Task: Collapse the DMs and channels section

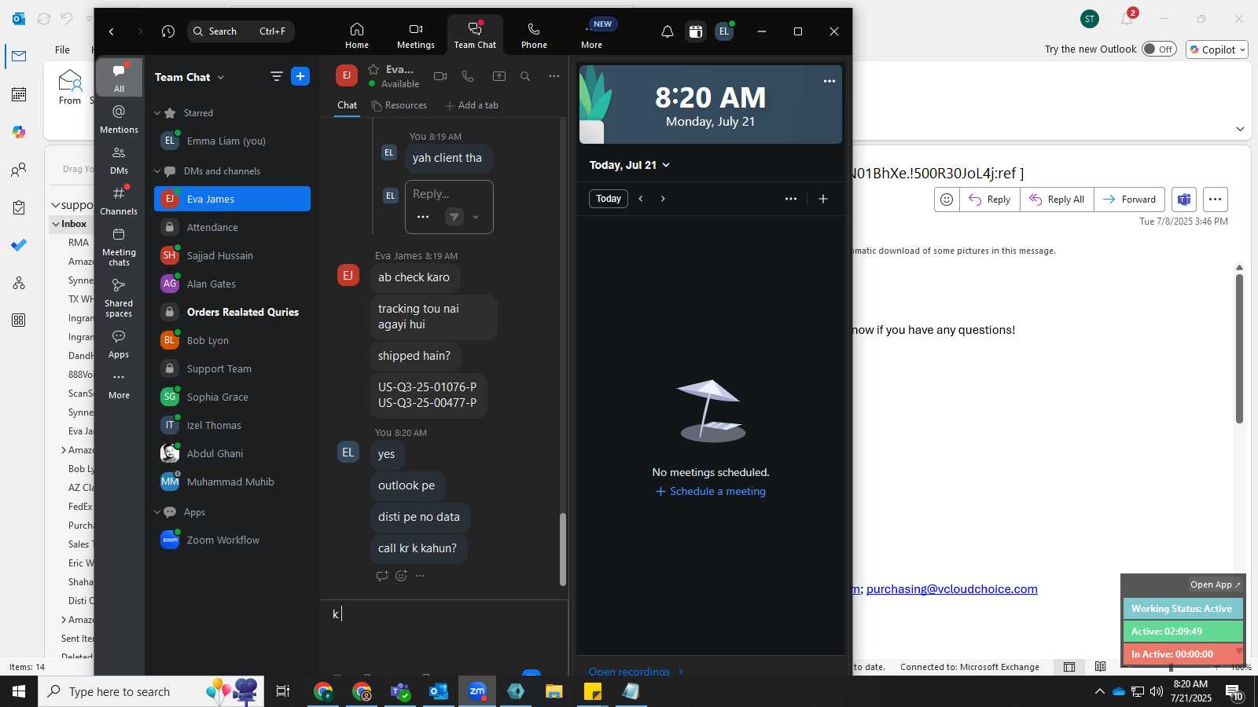Action: tap(157, 171)
